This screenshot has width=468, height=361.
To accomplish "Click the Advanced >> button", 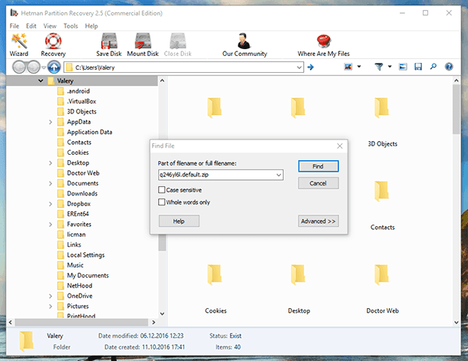I will click(x=318, y=222).
